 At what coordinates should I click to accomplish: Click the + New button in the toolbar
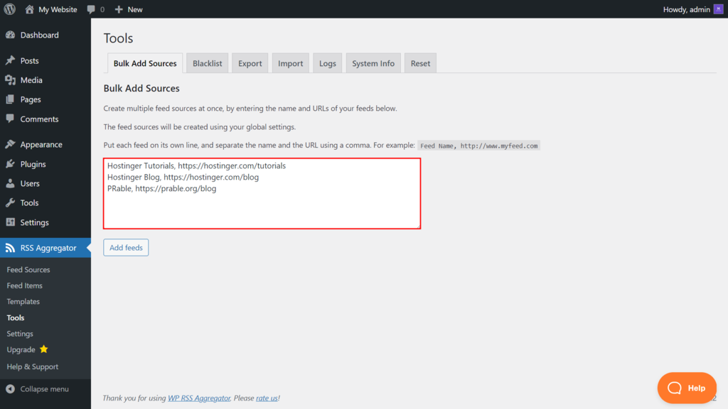point(128,9)
